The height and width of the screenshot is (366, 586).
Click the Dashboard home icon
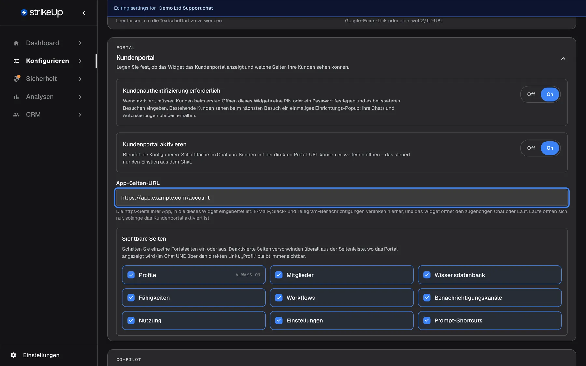pyautogui.click(x=16, y=43)
